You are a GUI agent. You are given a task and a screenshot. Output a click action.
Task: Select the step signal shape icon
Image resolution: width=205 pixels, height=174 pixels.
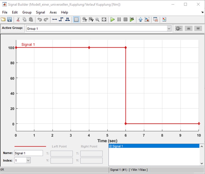coord(61,20)
